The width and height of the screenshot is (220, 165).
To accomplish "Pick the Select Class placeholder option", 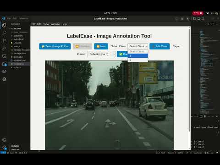I will pos(138,51).
